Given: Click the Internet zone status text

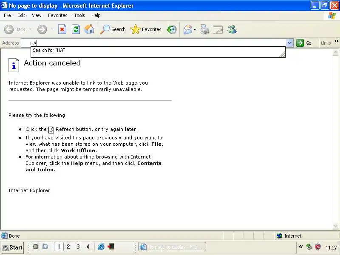Looking at the screenshot, I should pyautogui.click(x=293, y=236).
